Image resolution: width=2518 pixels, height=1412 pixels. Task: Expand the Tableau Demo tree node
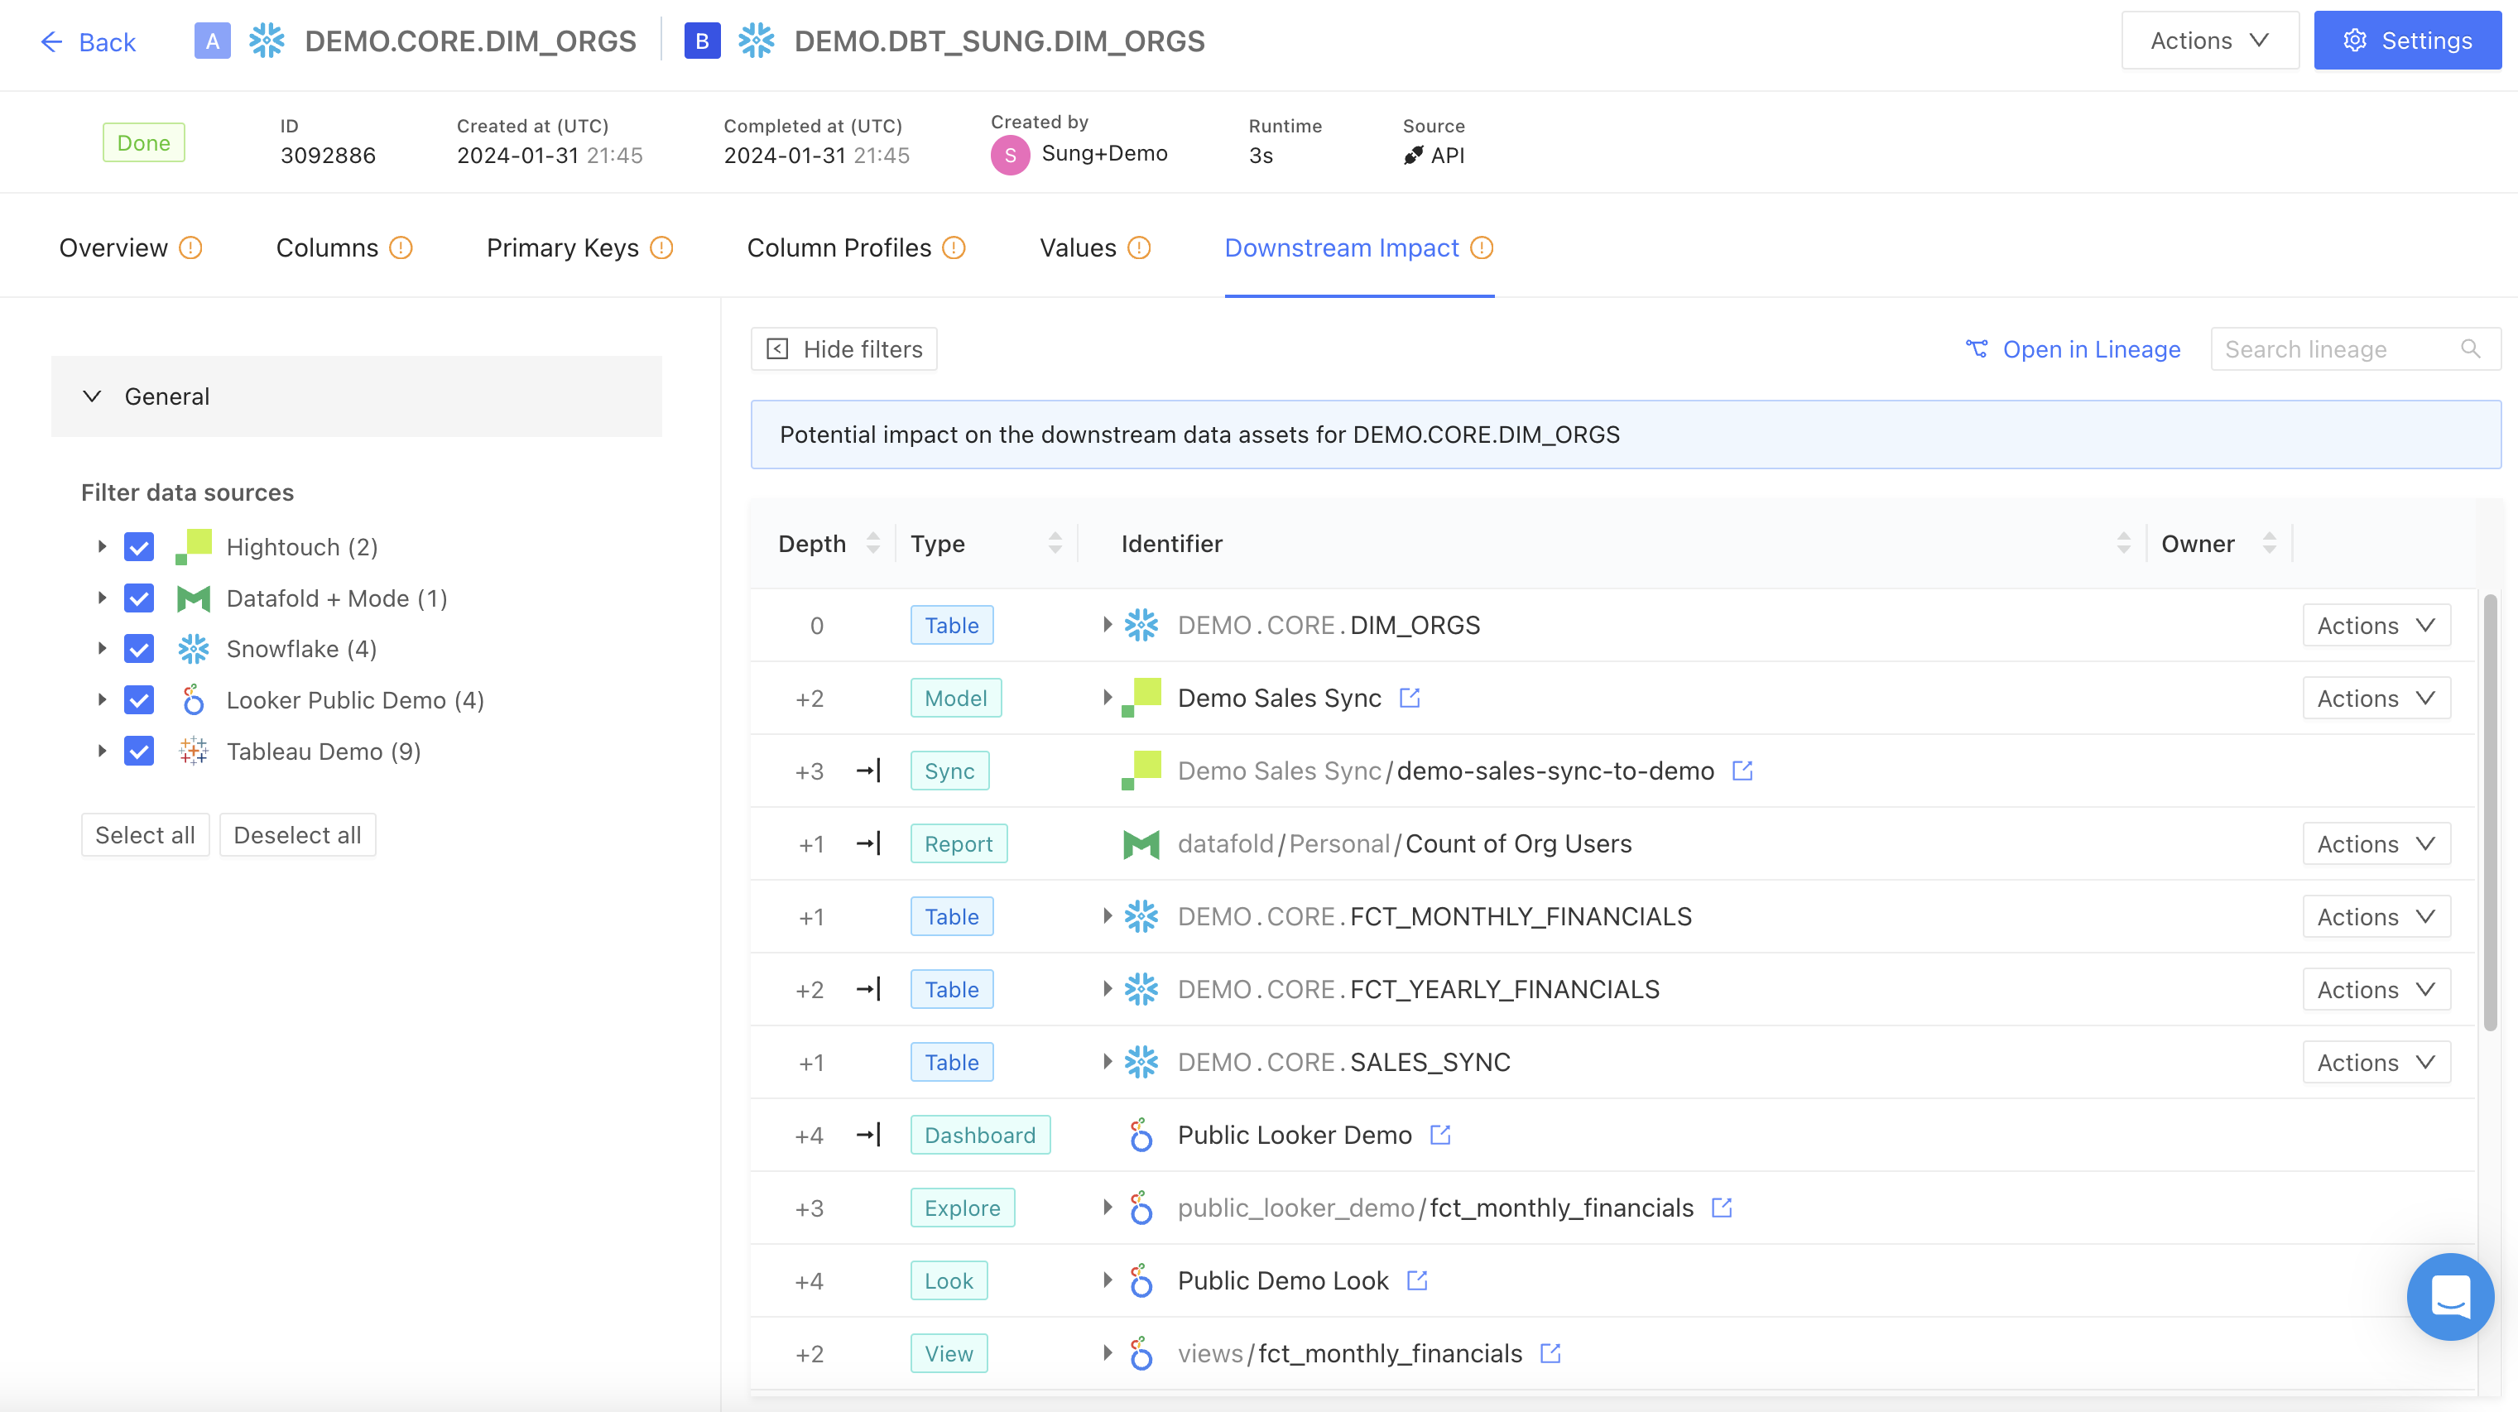102,752
